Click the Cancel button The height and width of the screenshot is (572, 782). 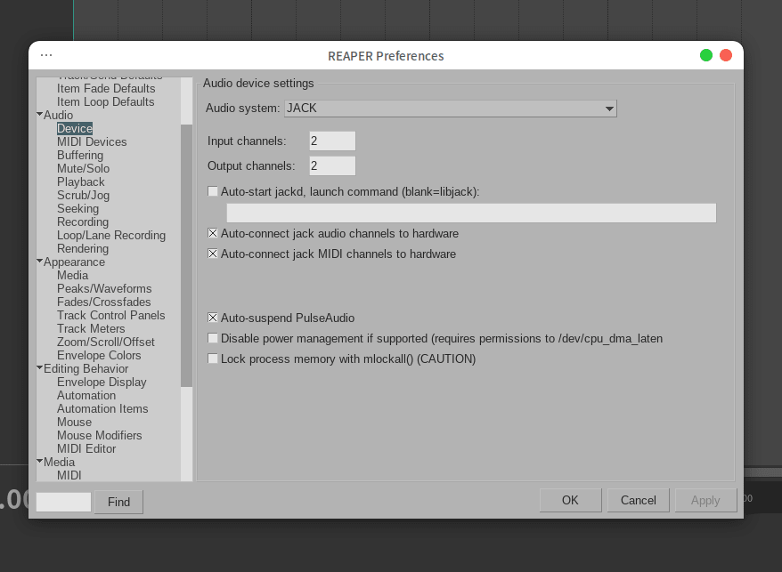tap(639, 500)
